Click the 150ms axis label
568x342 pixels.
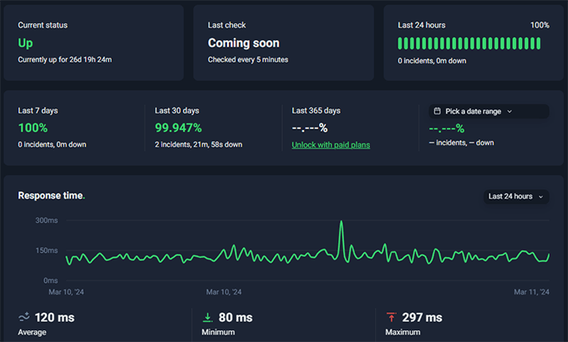47,250
